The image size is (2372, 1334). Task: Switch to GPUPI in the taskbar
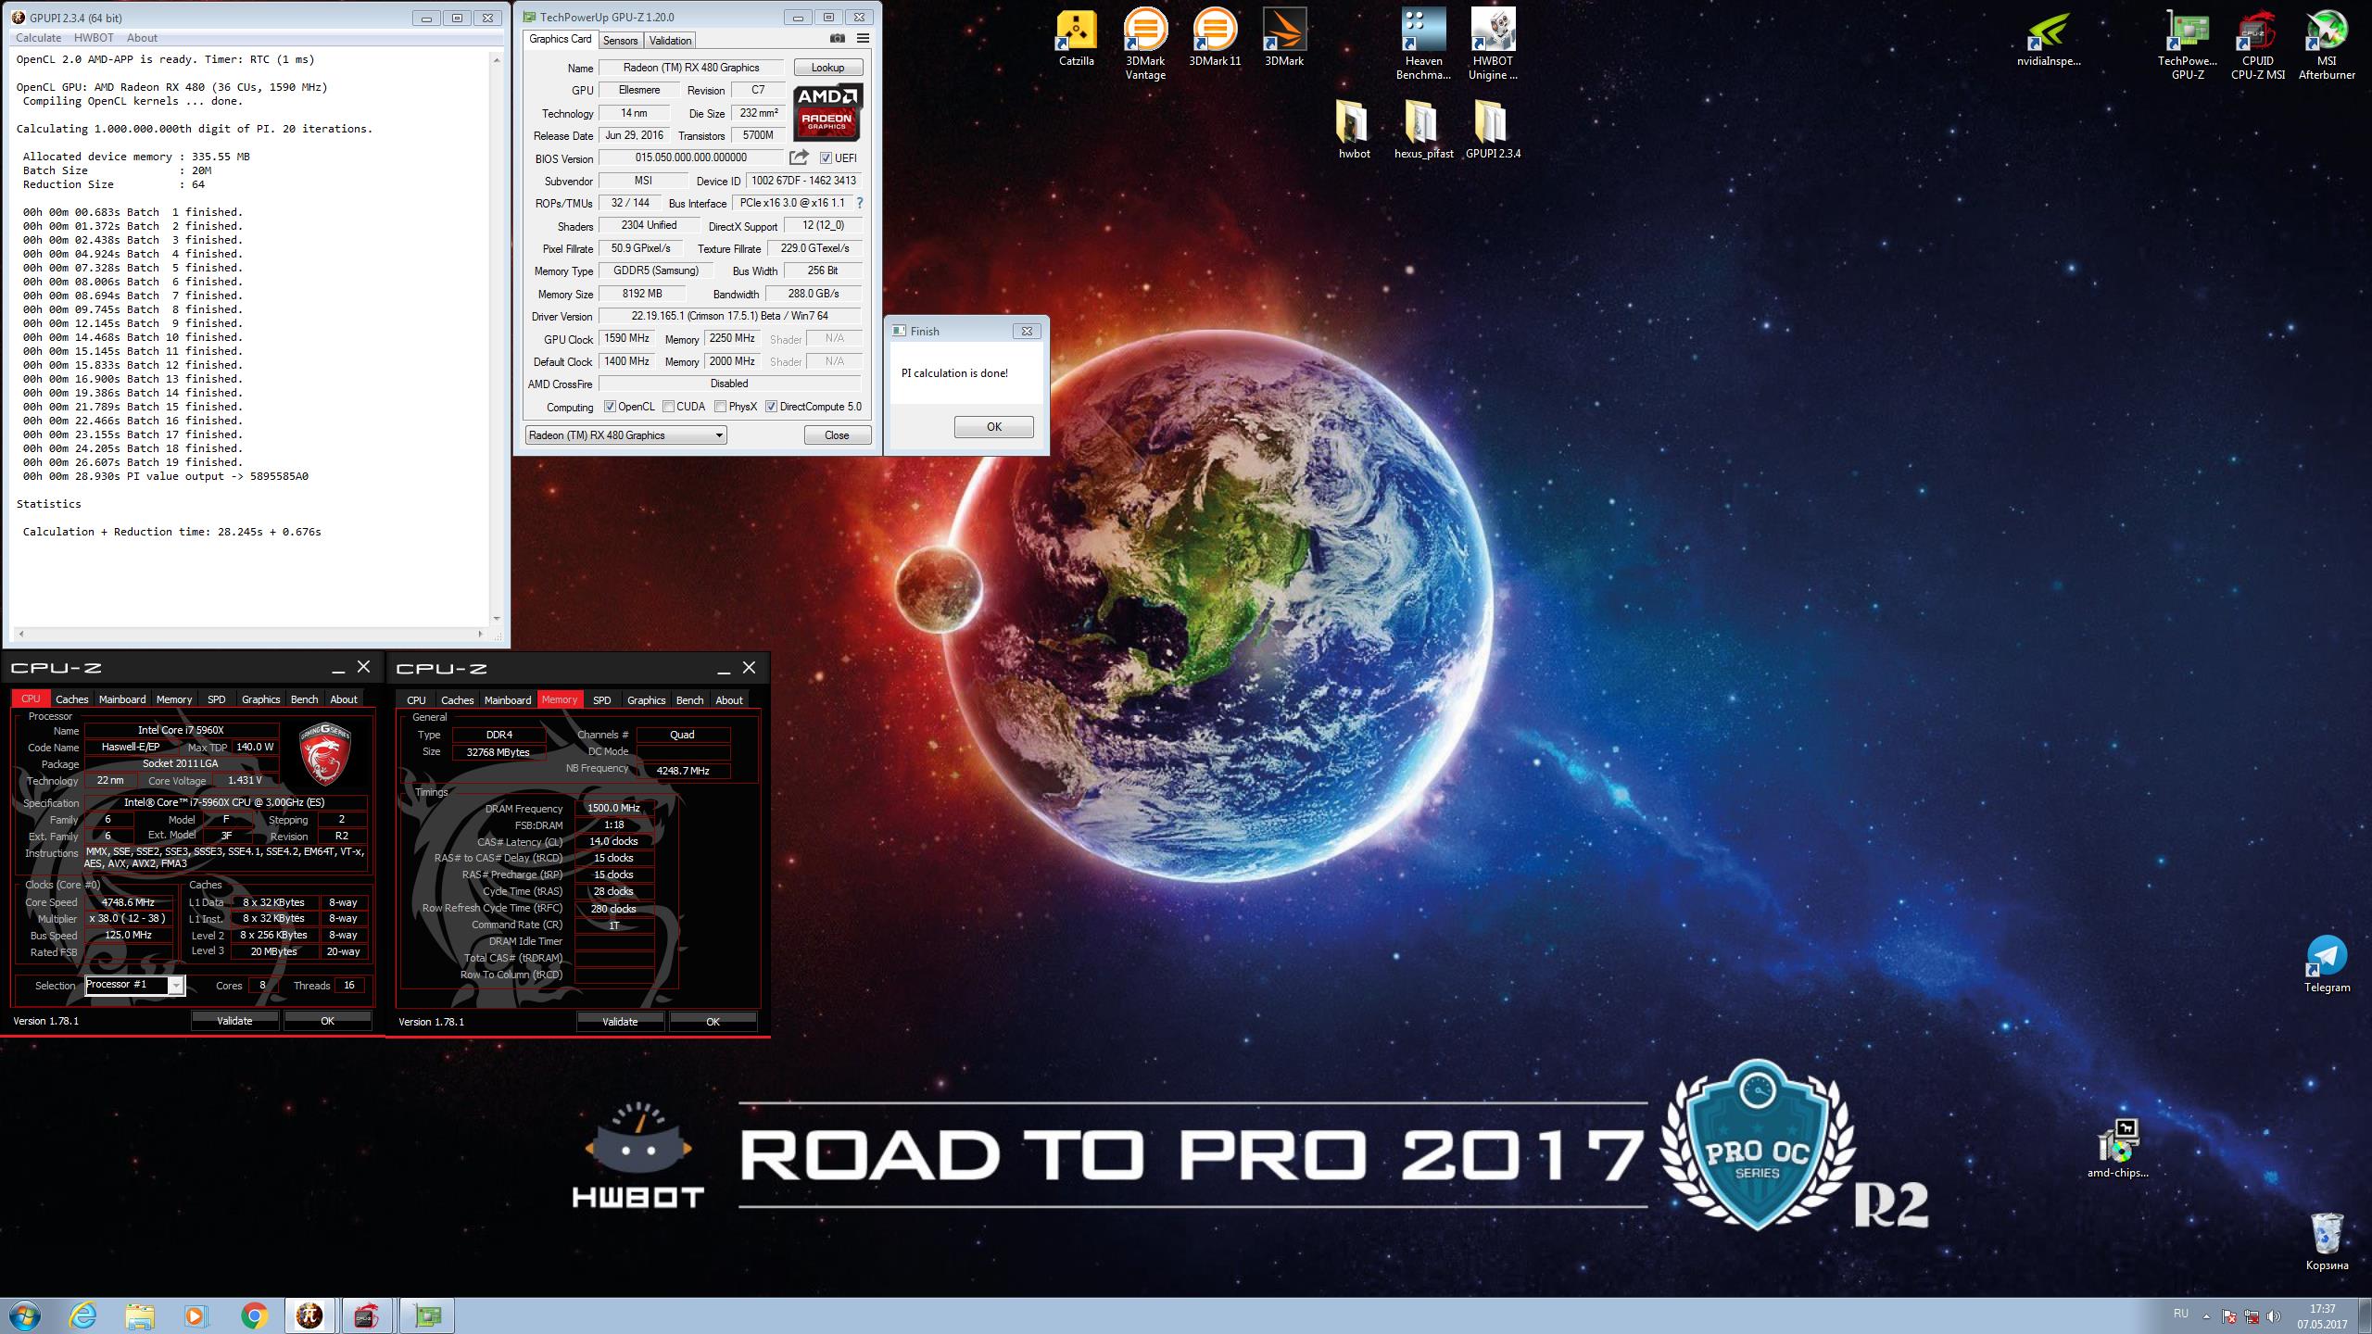(x=309, y=1315)
